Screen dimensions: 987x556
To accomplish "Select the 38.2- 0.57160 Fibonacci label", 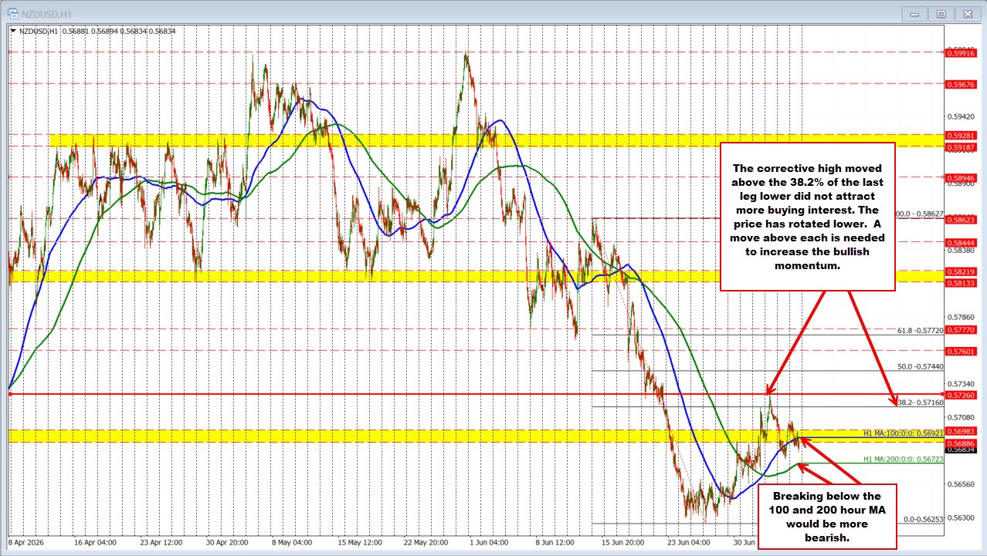I will [922, 403].
